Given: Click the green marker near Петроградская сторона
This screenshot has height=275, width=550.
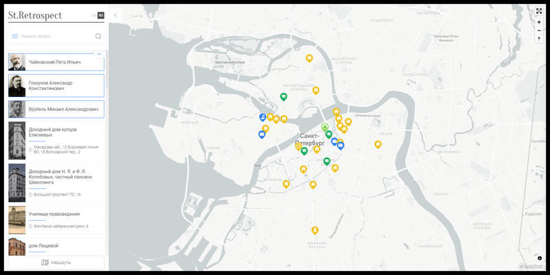Looking at the screenshot, I should point(283,97).
